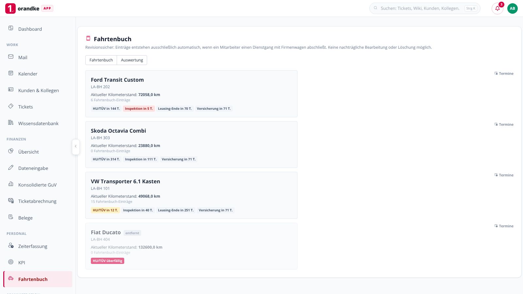Click the Kunden & Kollegen icon
523x294 pixels.
11,90
